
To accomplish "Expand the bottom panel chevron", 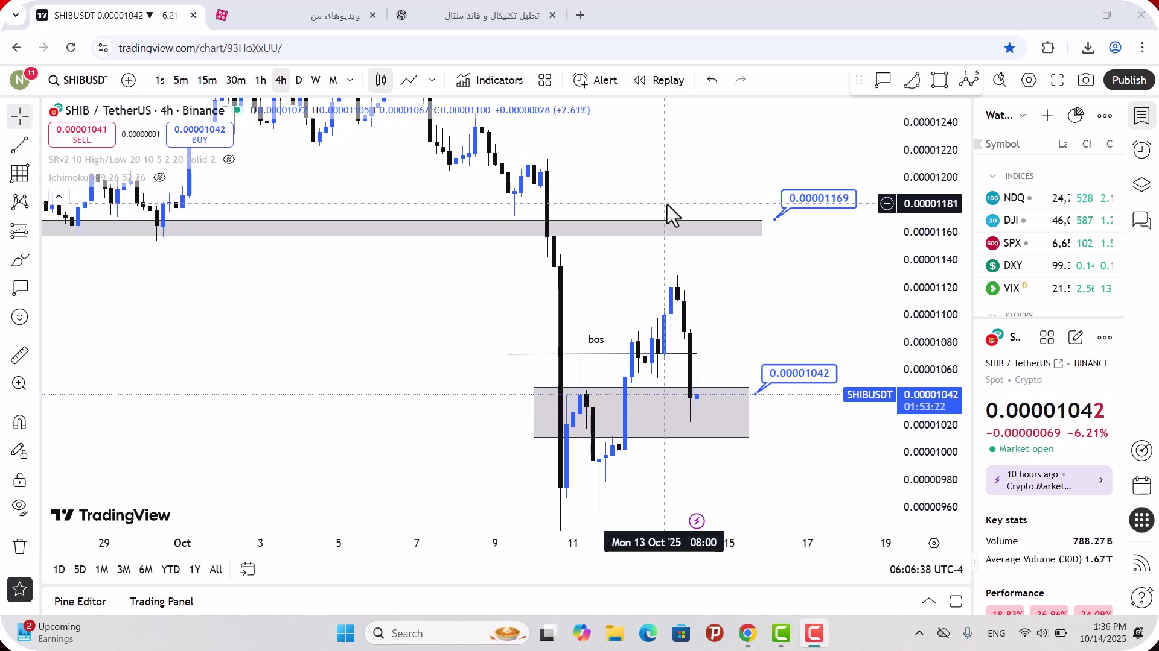I will [x=929, y=601].
